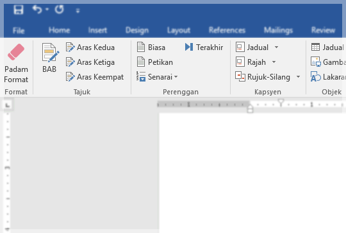The width and height of the screenshot is (346, 233).
Task: Click the Padam Format eraser icon
Action: 16,52
